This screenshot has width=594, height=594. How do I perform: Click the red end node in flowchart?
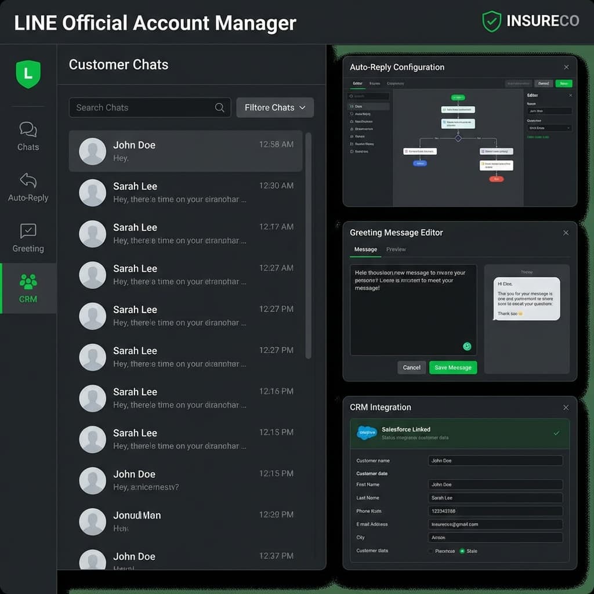point(496,179)
